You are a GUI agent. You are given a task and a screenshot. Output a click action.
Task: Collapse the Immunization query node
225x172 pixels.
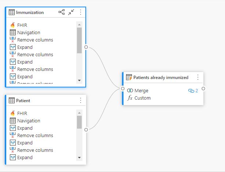71,12
